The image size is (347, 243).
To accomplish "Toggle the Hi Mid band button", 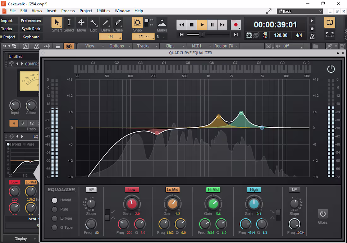I will [213, 190].
